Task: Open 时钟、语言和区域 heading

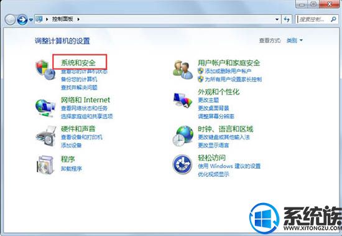Action: [226, 129]
